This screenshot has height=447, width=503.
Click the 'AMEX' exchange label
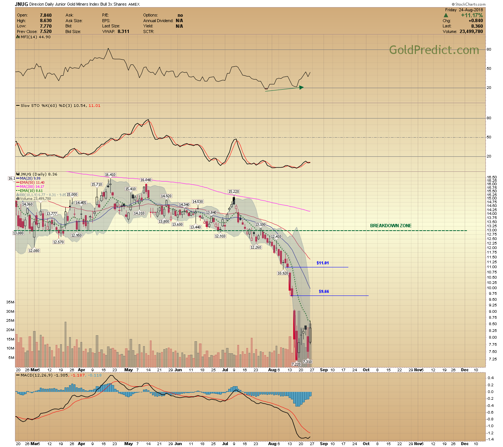tap(134, 4)
